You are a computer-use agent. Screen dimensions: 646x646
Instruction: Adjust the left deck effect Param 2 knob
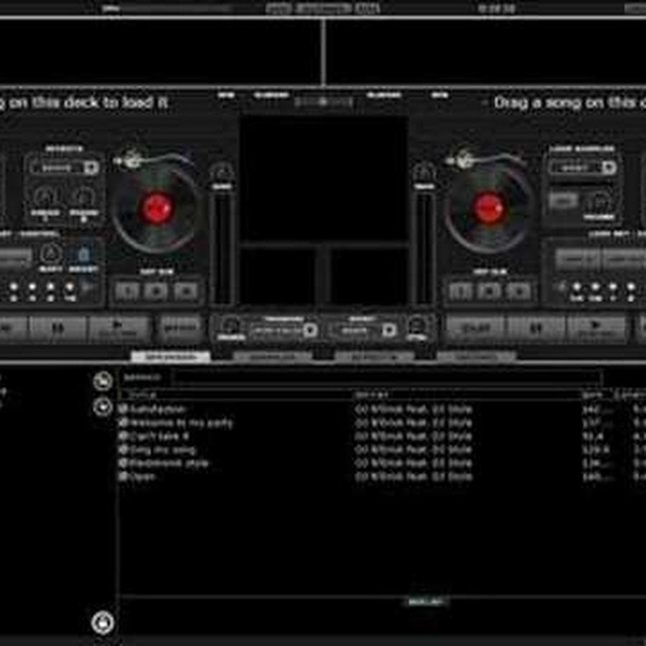(x=84, y=197)
